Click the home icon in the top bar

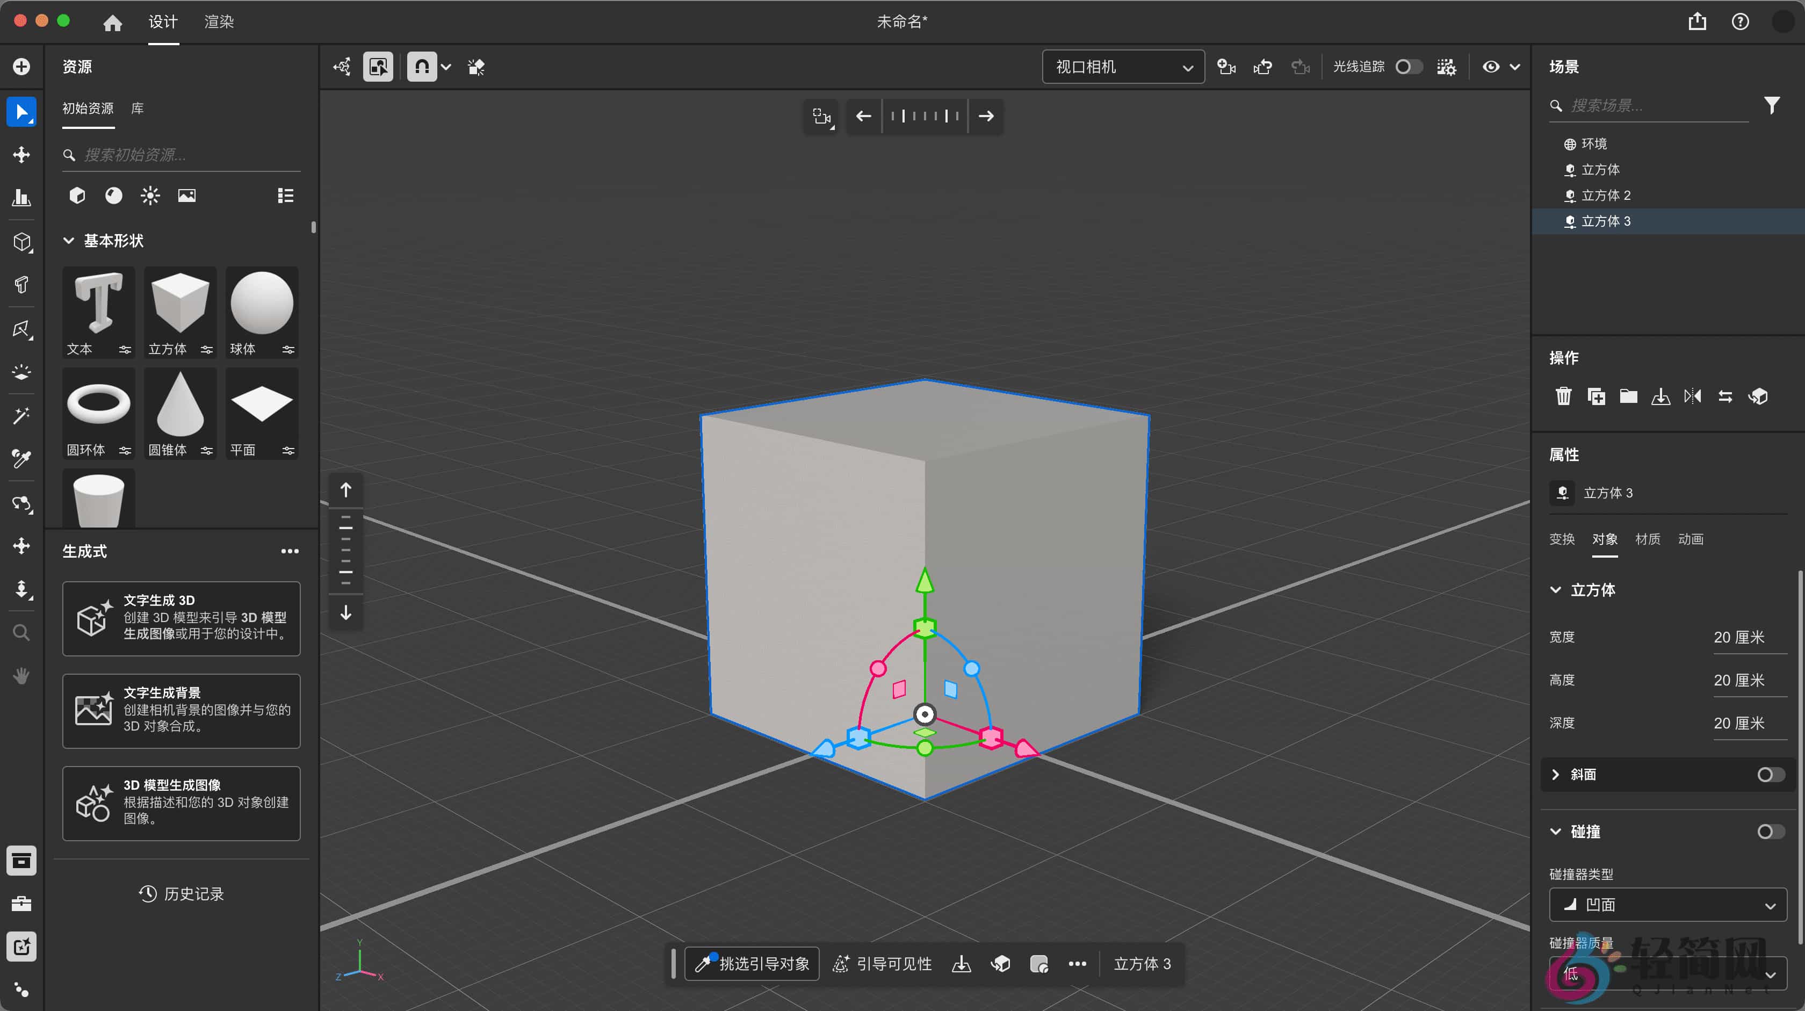click(x=113, y=21)
